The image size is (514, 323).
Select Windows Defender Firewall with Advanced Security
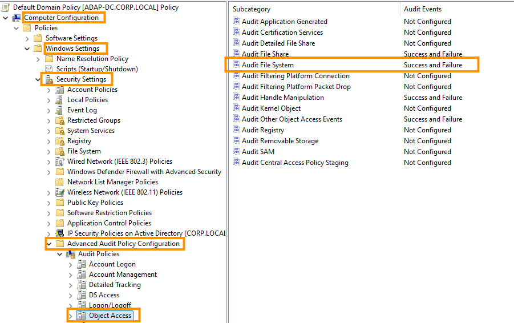[144, 172]
